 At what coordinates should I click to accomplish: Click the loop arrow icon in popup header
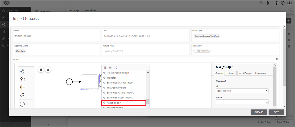tap(116, 68)
